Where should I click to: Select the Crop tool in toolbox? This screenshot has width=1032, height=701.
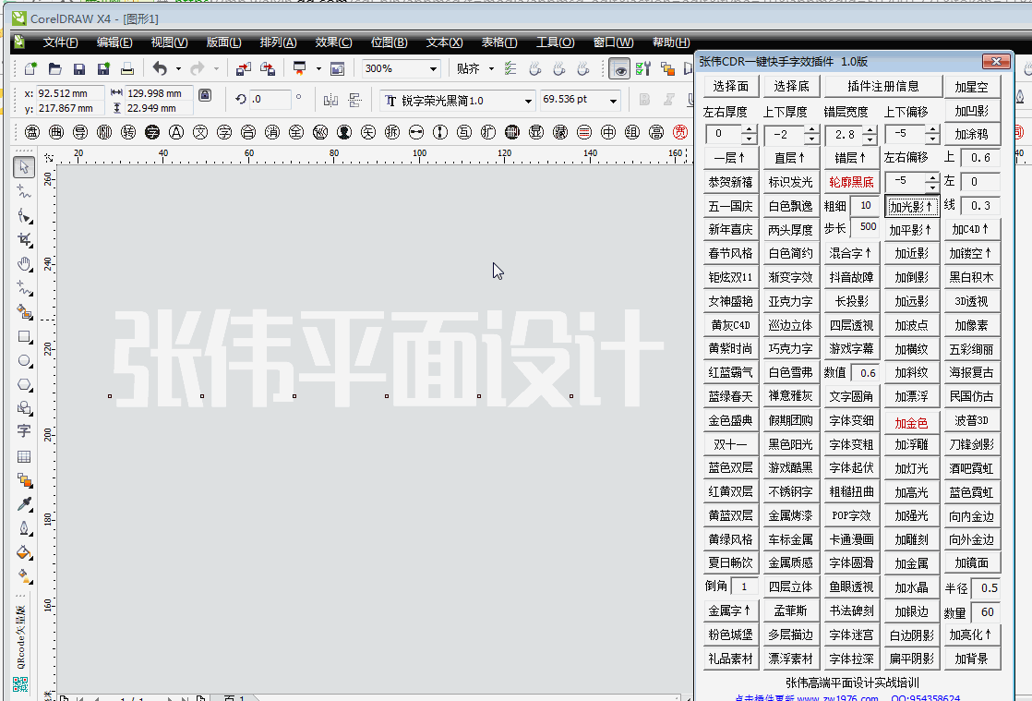(x=24, y=239)
